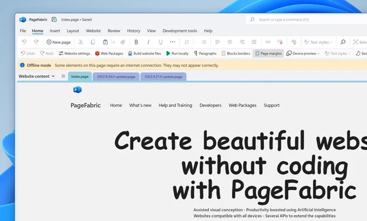Toggle Blocks borders display
The height and width of the screenshot is (221, 367).
tap(236, 53)
